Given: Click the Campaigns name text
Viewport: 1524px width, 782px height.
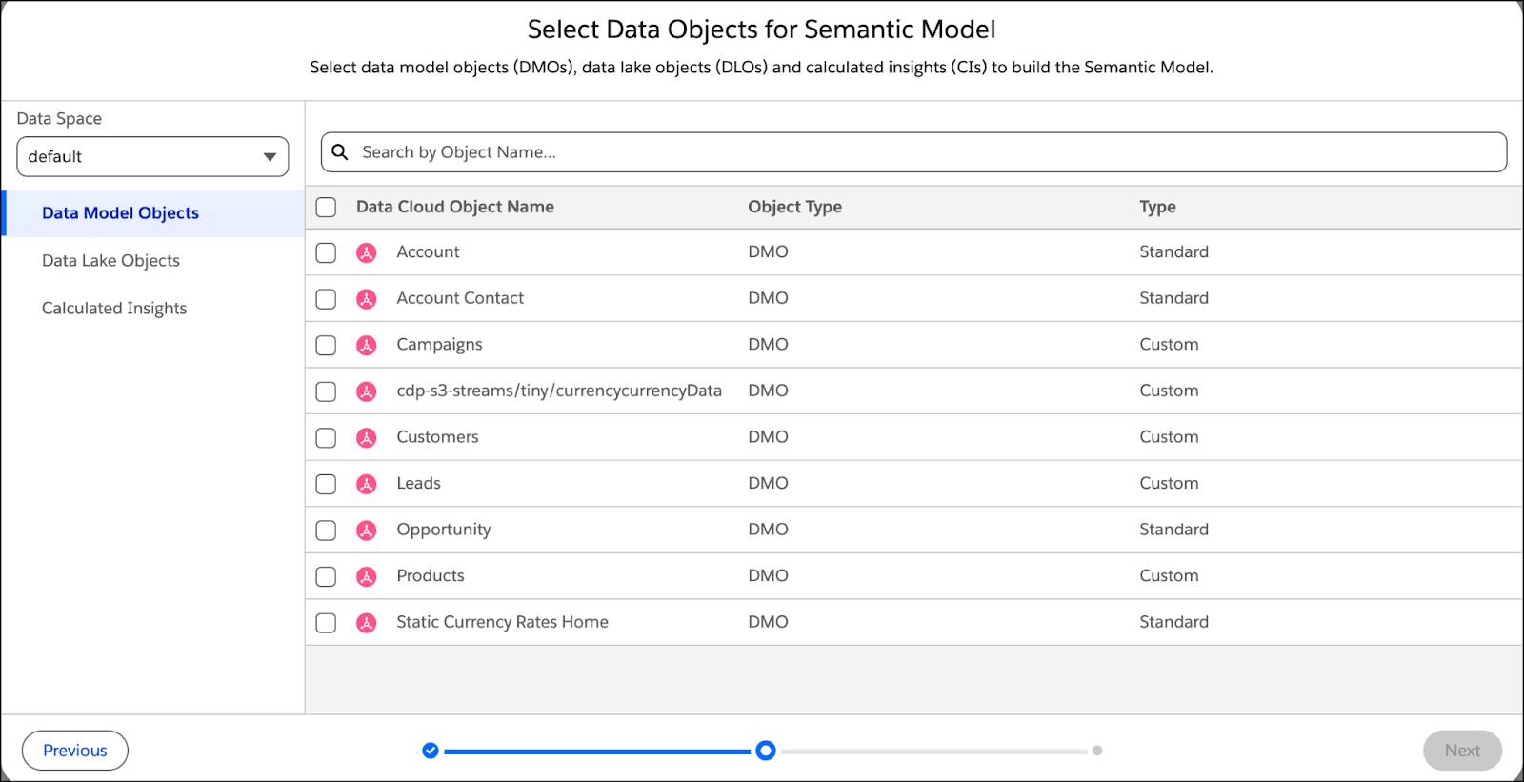Looking at the screenshot, I should (x=439, y=345).
